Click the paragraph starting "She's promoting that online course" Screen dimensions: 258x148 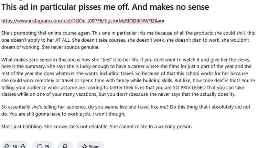click(128, 40)
